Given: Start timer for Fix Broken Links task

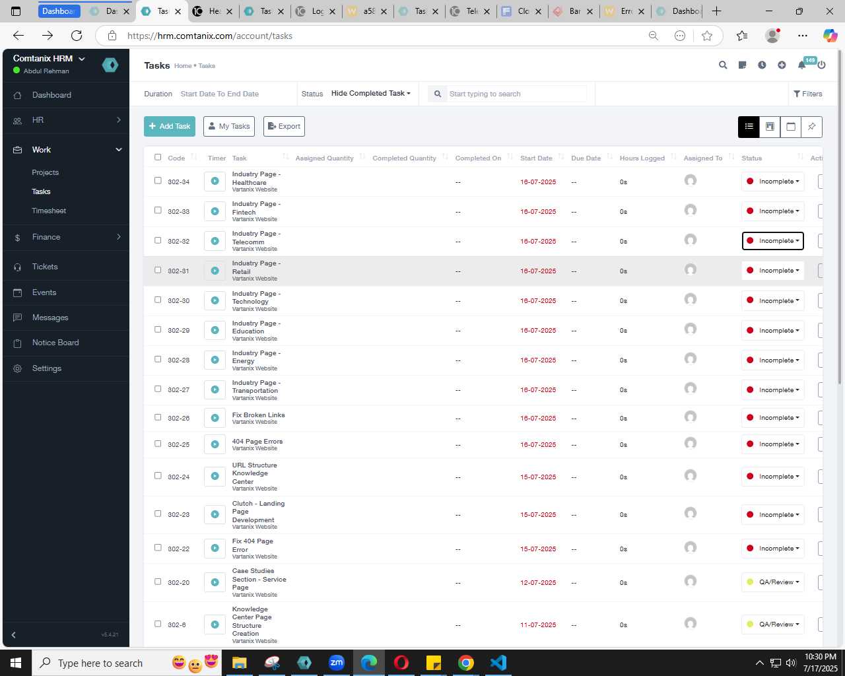Looking at the screenshot, I should (x=215, y=418).
